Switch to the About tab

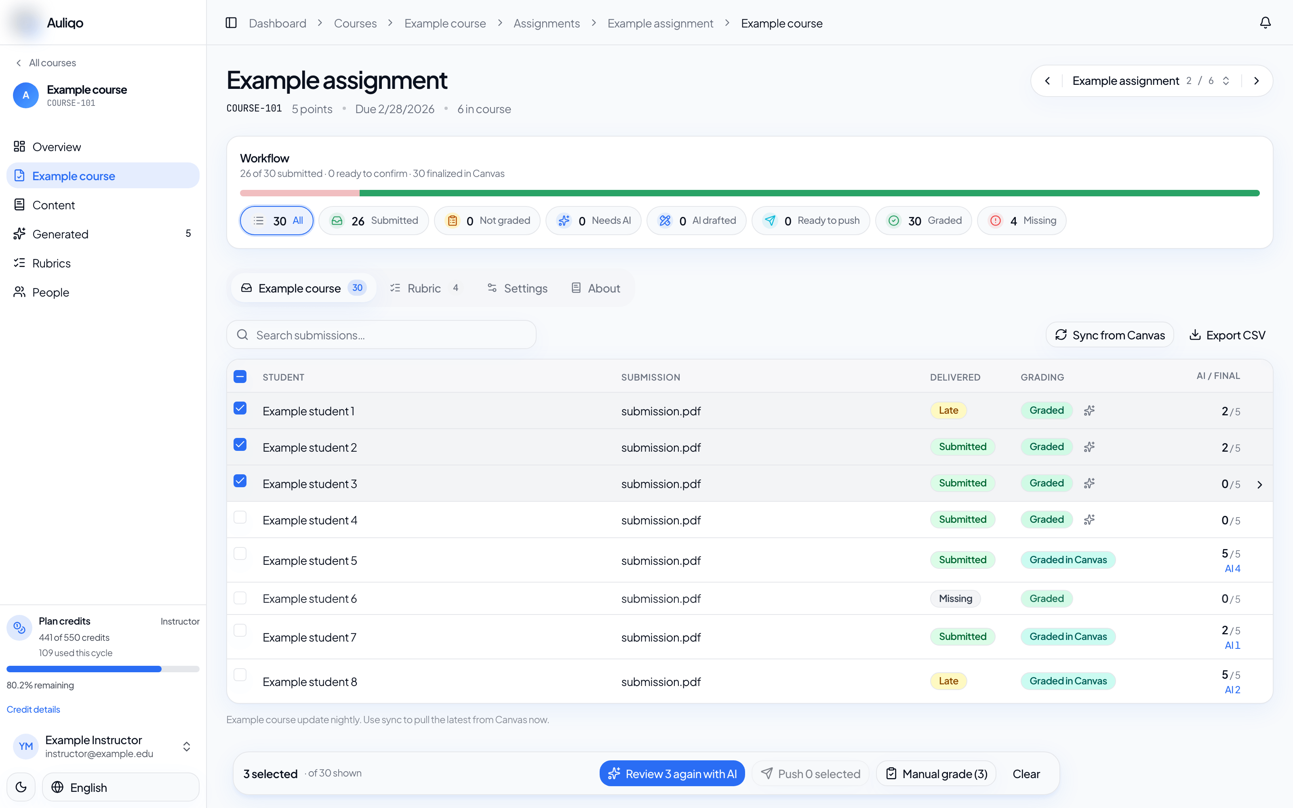(596, 288)
